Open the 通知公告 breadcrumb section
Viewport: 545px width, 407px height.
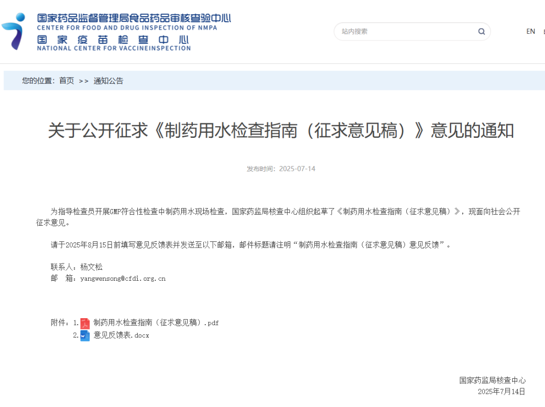107,81
